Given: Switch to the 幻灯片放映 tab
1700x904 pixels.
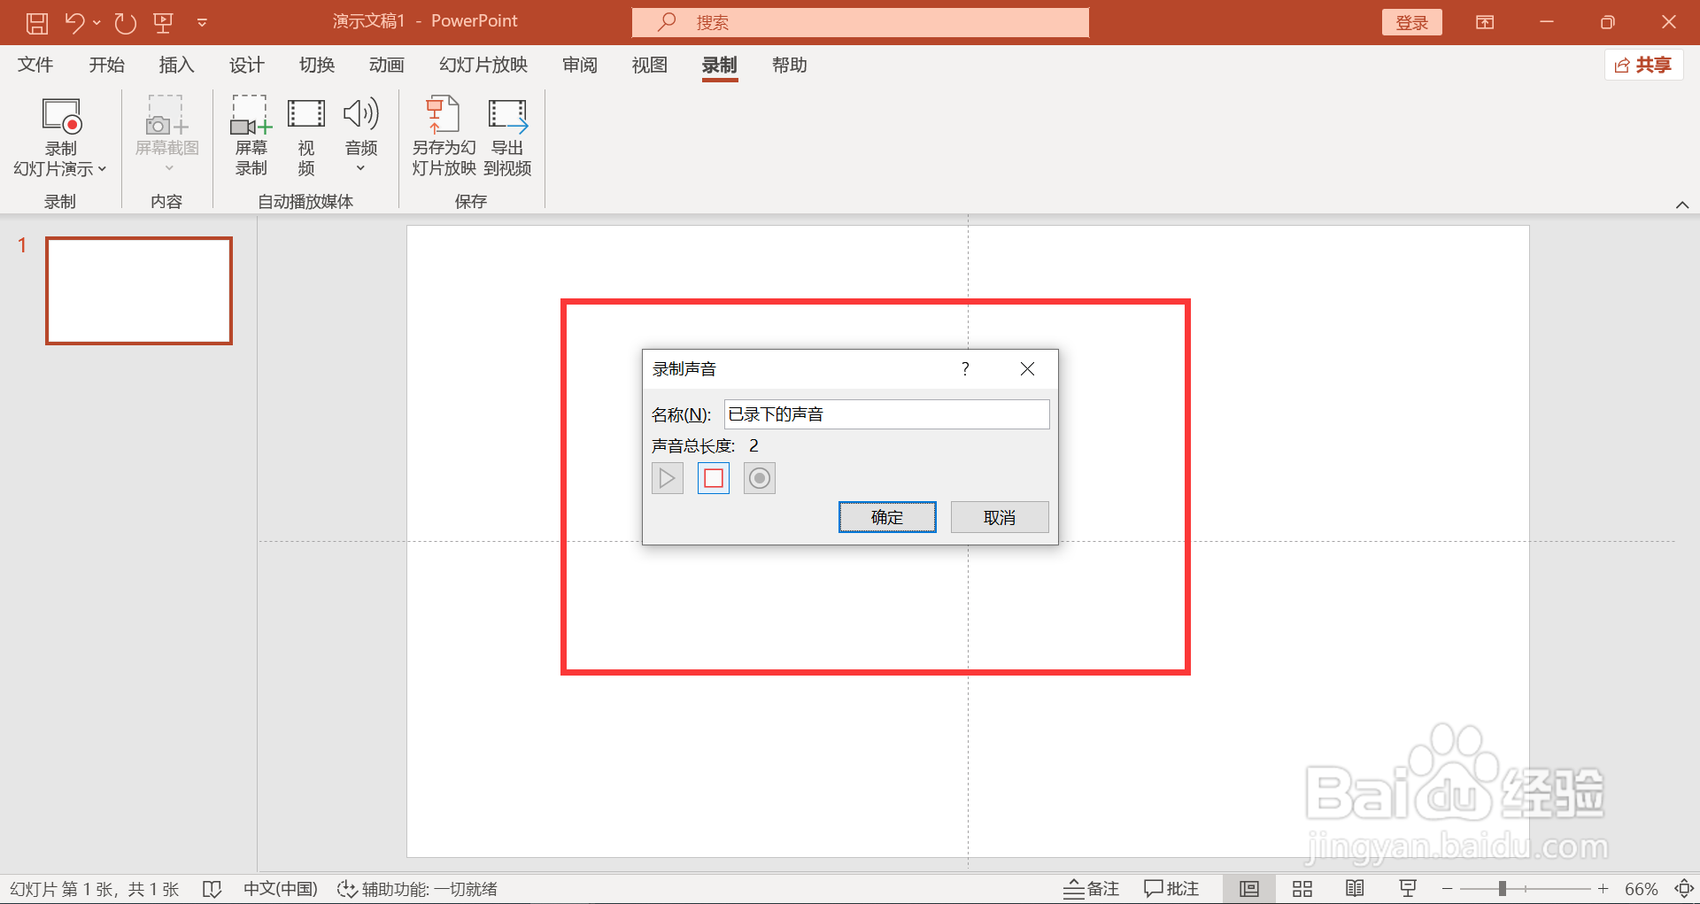Looking at the screenshot, I should coord(483,65).
